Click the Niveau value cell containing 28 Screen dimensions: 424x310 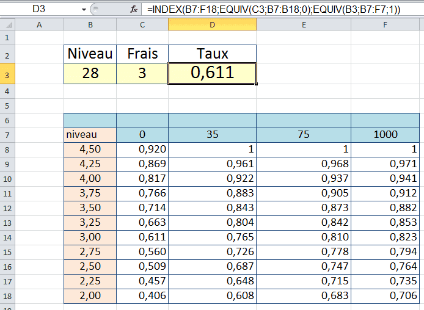tap(90, 73)
